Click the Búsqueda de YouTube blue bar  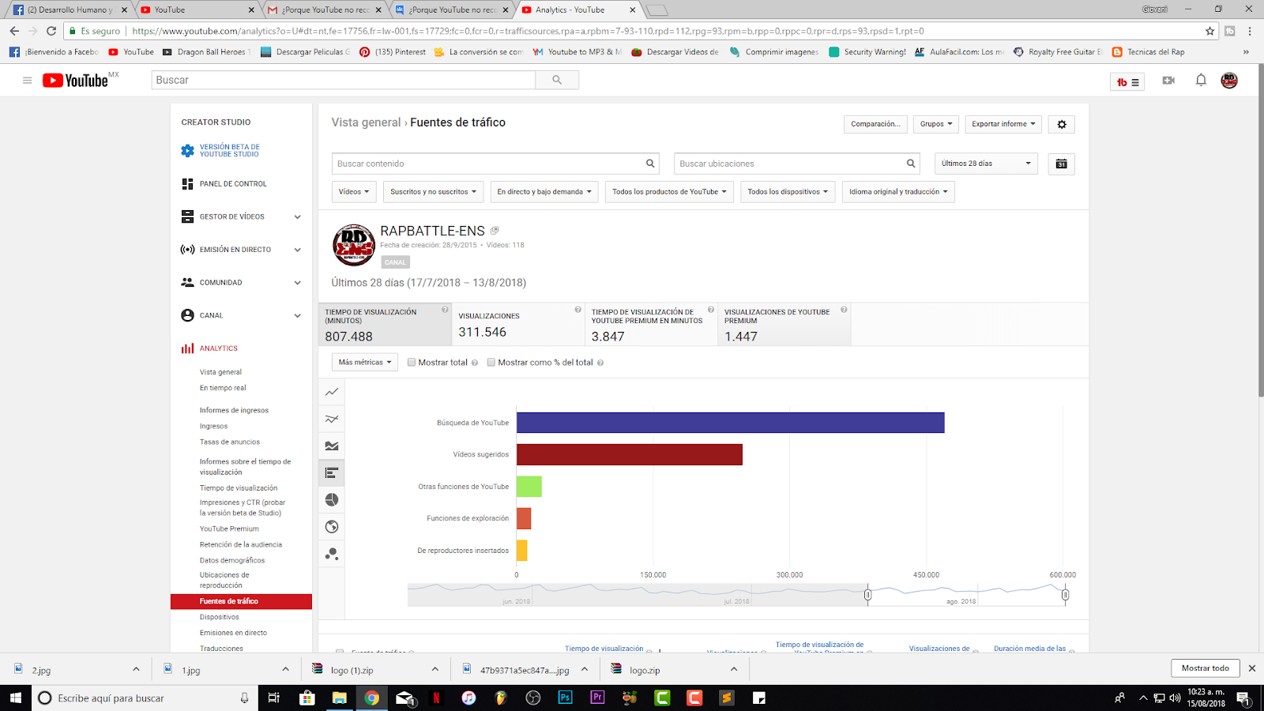click(731, 423)
